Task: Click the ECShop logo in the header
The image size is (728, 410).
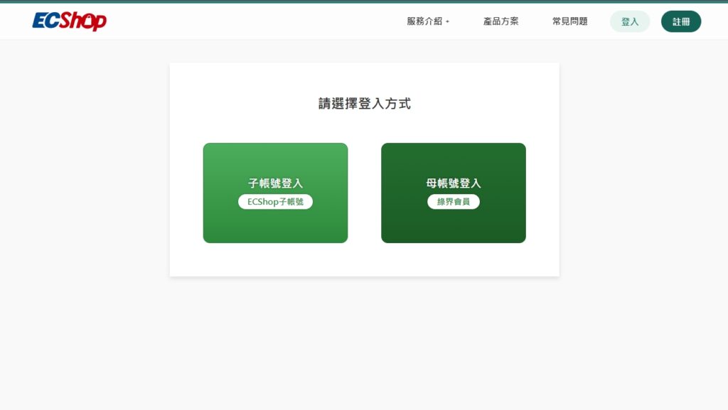Action: click(x=69, y=21)
